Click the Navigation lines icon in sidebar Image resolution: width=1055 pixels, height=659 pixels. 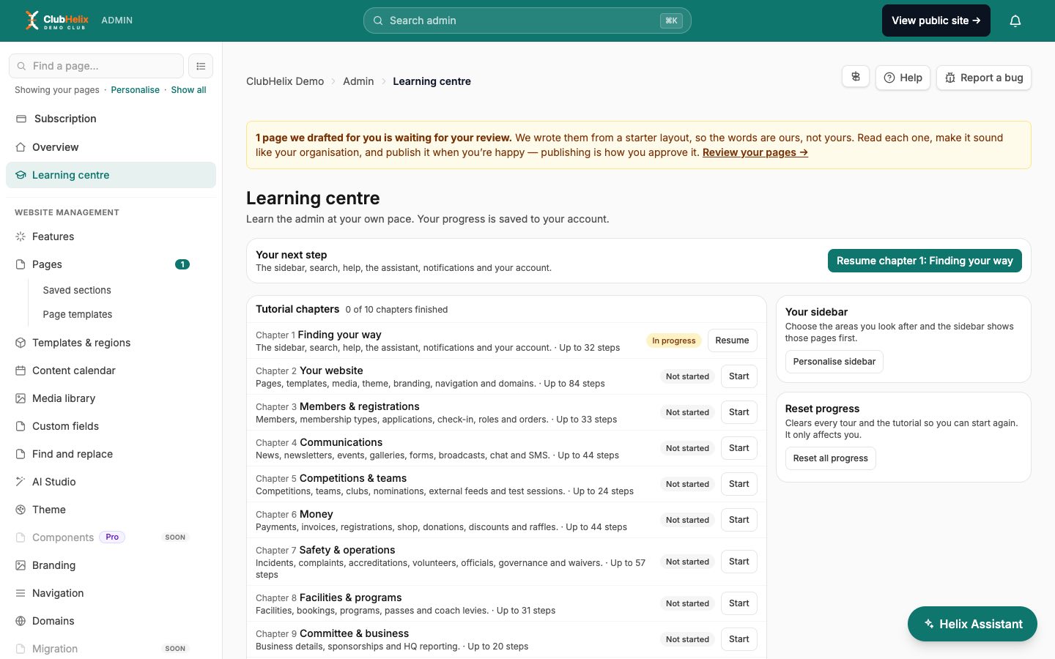pos(21,593)
